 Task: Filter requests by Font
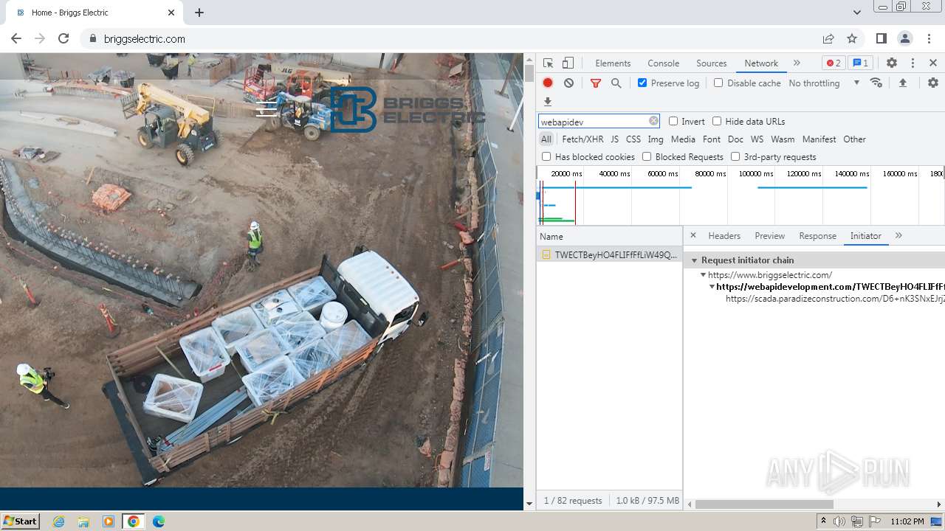pos(712,139)
